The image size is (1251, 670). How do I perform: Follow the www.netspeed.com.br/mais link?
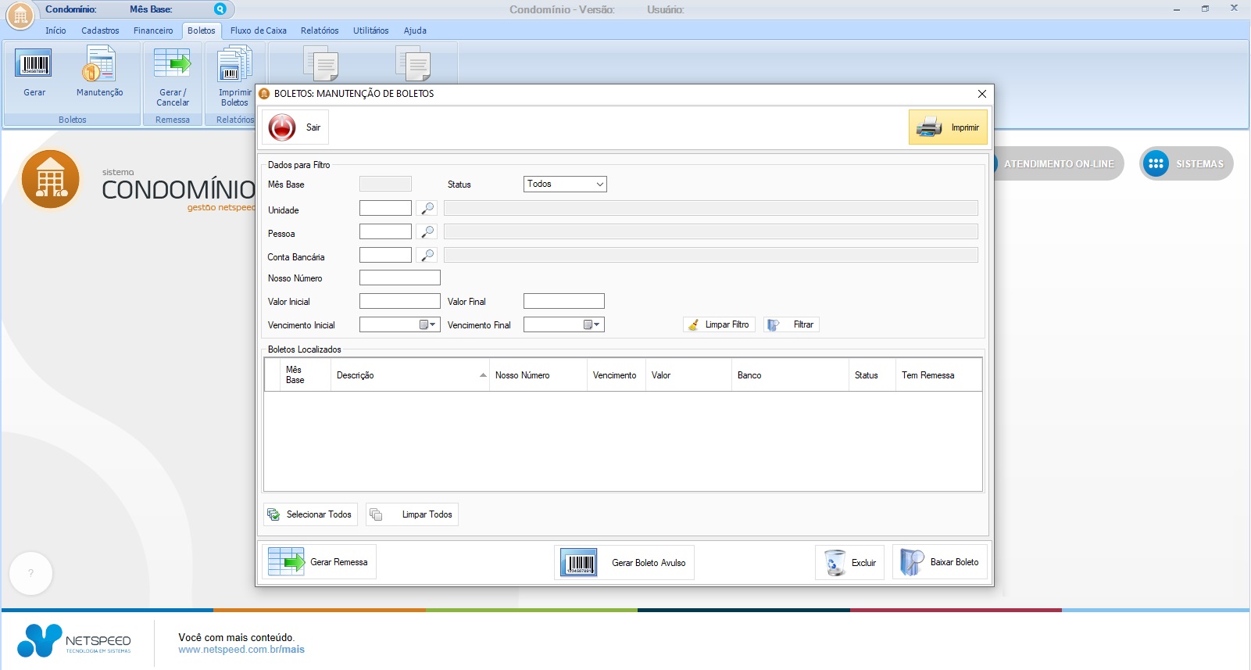[x=241, y=650]
